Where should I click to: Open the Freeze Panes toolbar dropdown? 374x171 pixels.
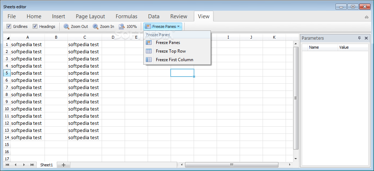163,26
